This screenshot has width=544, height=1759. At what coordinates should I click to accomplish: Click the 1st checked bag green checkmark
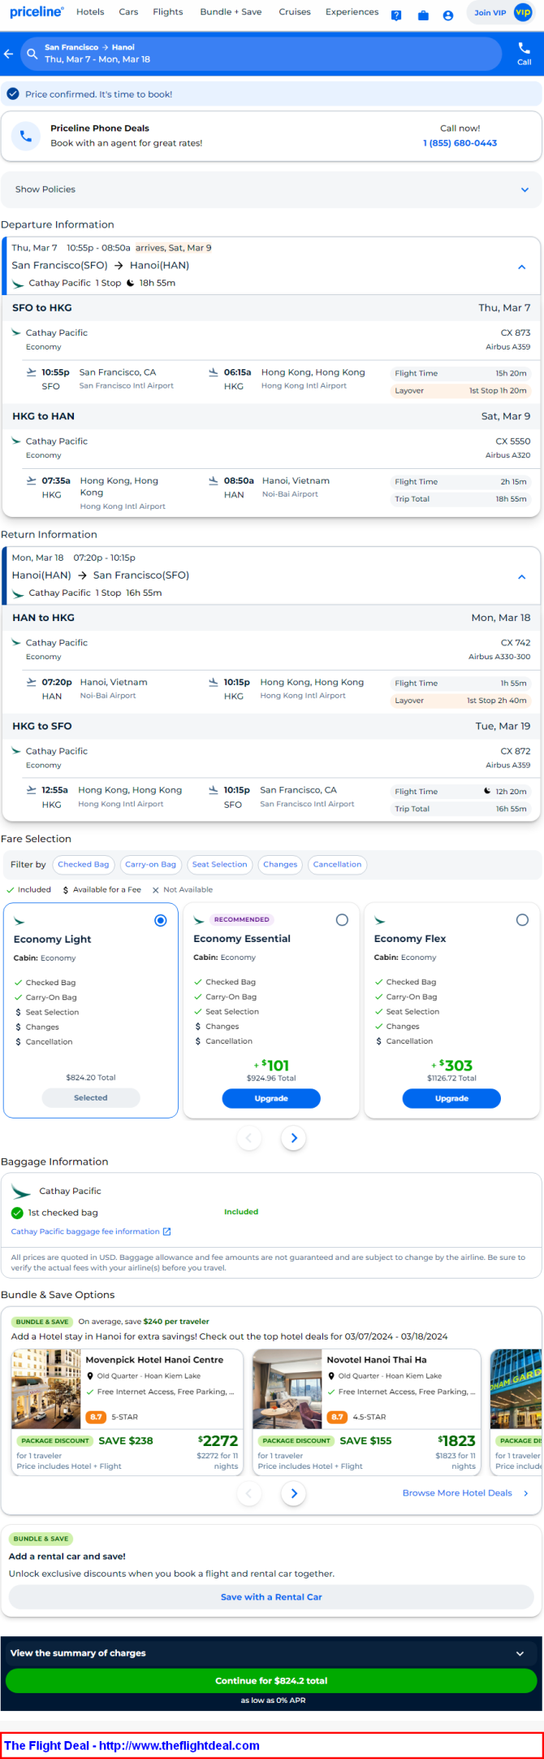[x=17, y=1213]
